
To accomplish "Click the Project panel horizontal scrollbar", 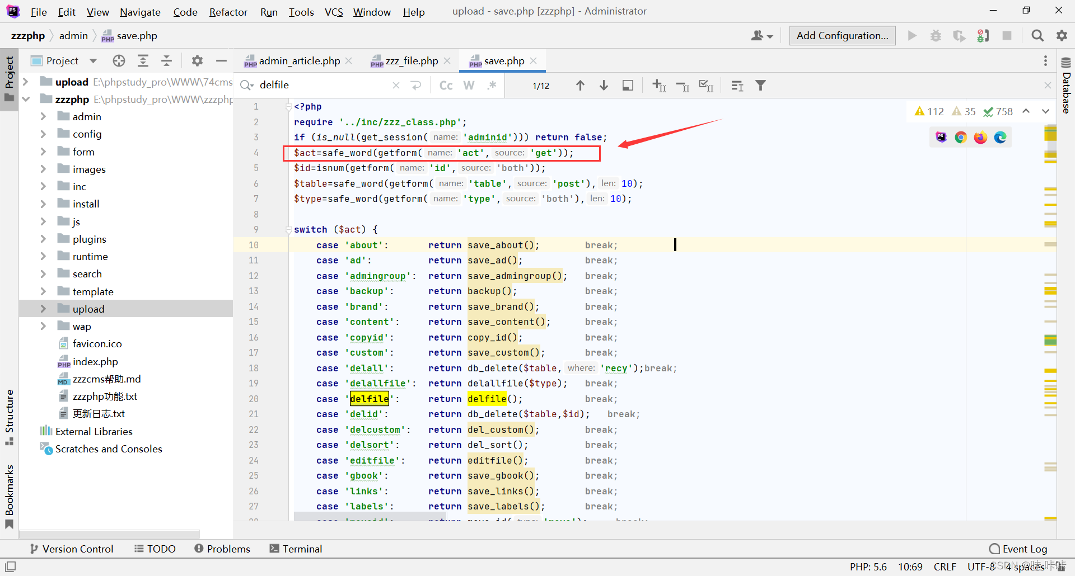I will (109, 534).
